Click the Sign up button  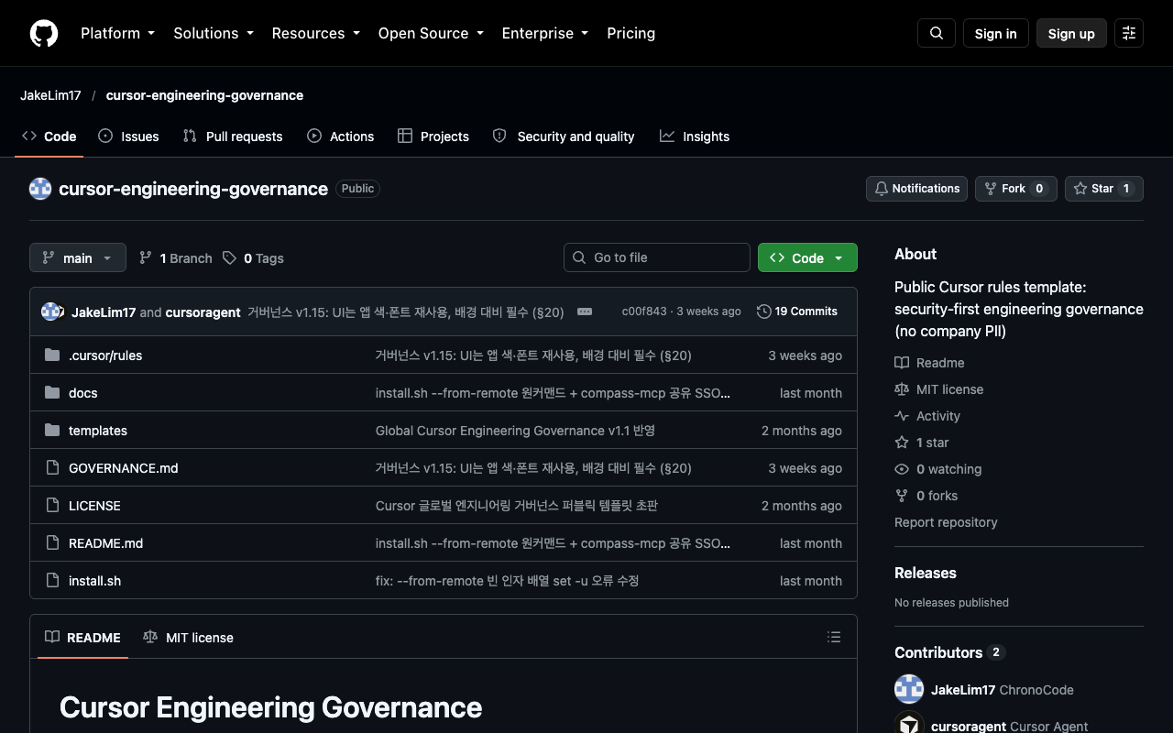point(1071,33)
